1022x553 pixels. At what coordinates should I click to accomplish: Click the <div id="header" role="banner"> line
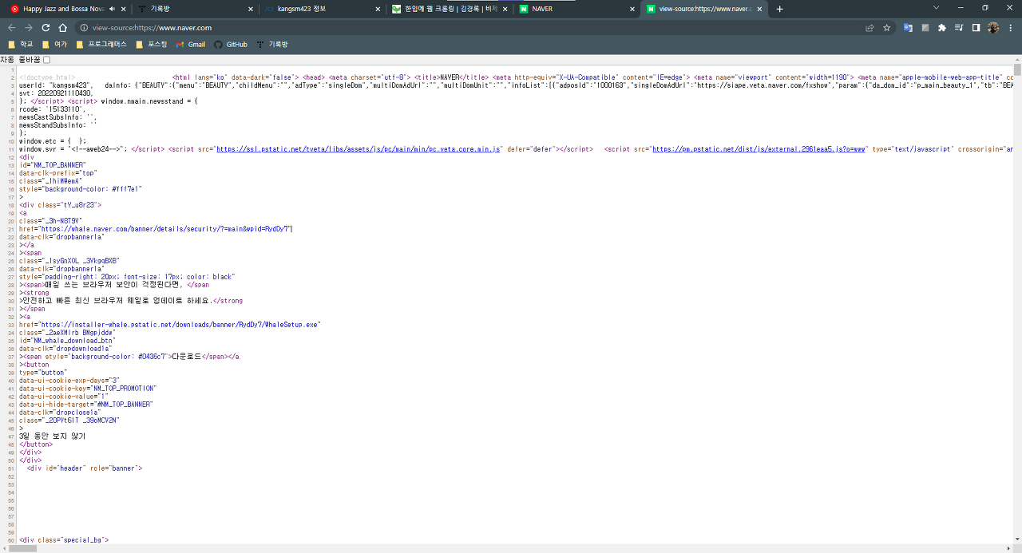[x=84, y=468]
